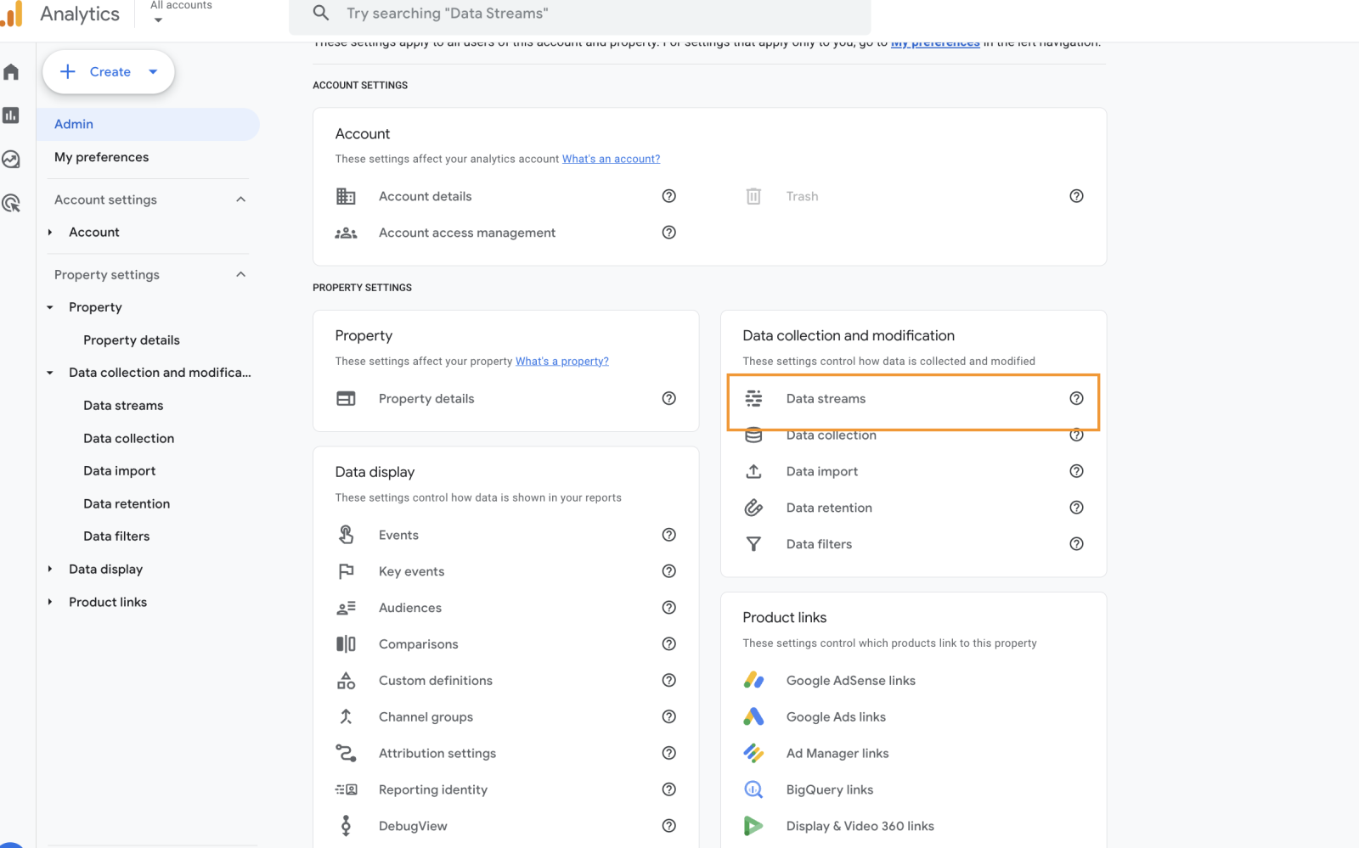This screenshot has height=848, width=1359.
Task: Follow the "What's an account?" link
Action: pyautogui.click(x=611, y=159)
